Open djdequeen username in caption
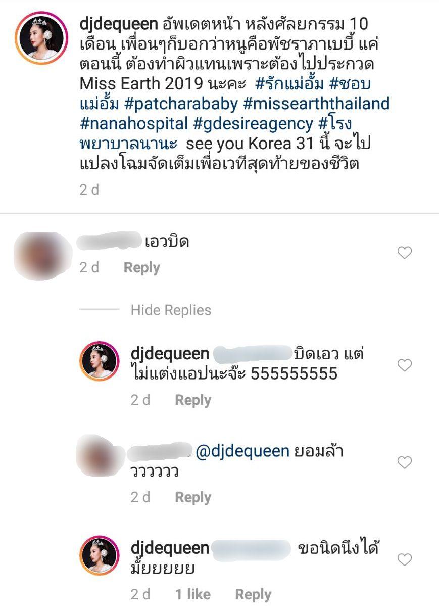Viewport: 439px width, 612px height. click(x=119, y=23)
